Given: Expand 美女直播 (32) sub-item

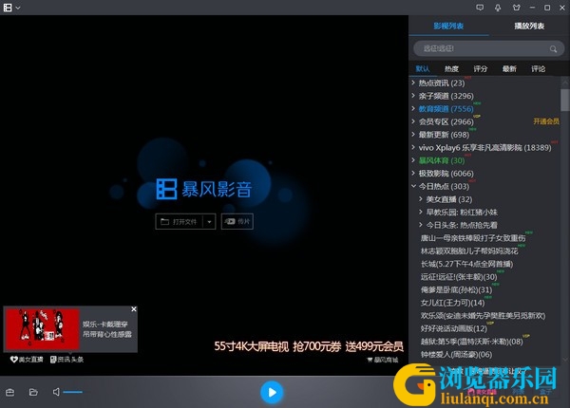Looking at the screenshot, I should [x=421, y=199].
